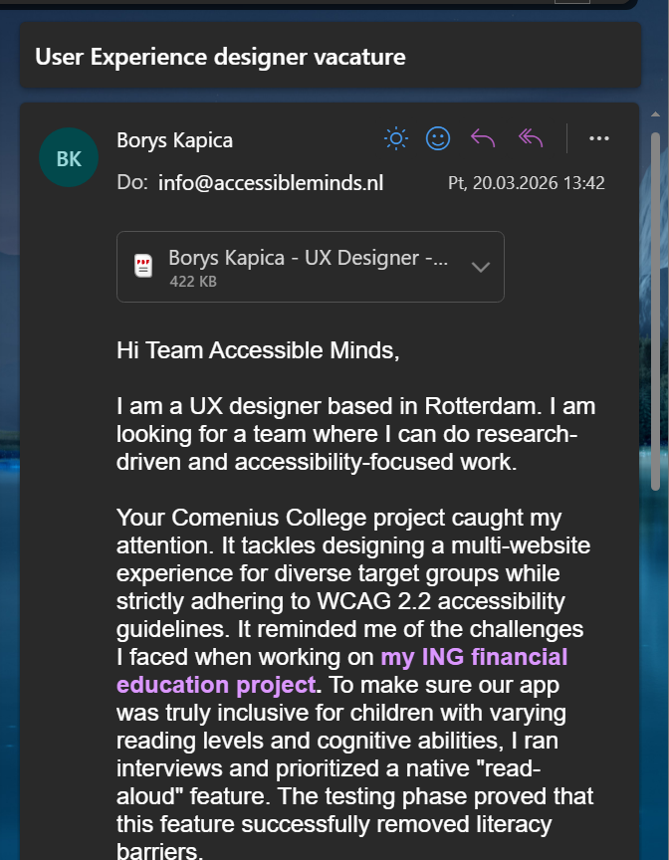Viewport: 669px width, 860px height.
Task: Open the Borys Kapica - UX Designer attachment
Action: (x=308, y=258)
